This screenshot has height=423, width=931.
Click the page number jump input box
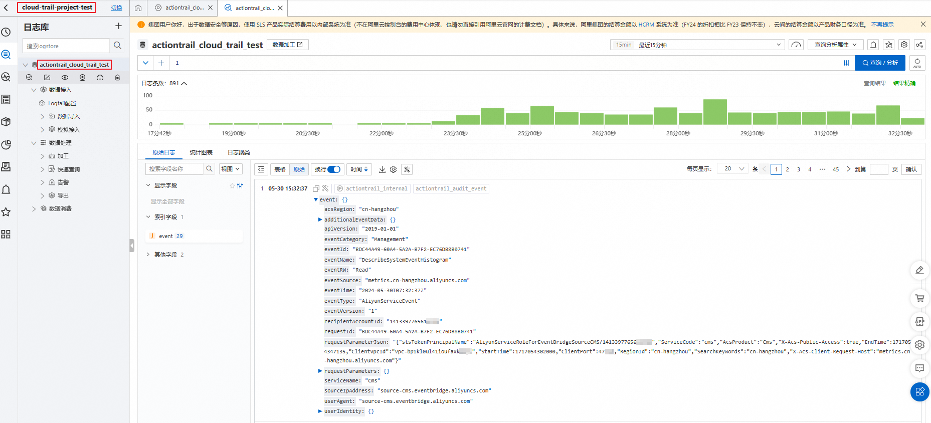pyautogui.click(x=879, y=169)
